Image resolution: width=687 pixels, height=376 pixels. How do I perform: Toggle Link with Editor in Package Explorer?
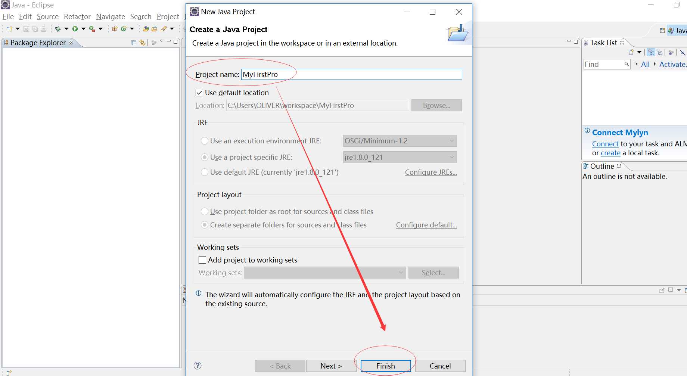[x=142, y=43]
